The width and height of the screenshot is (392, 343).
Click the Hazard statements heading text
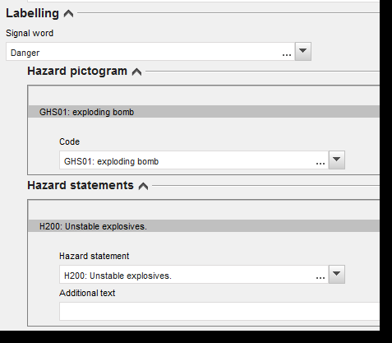pos(81,185)
